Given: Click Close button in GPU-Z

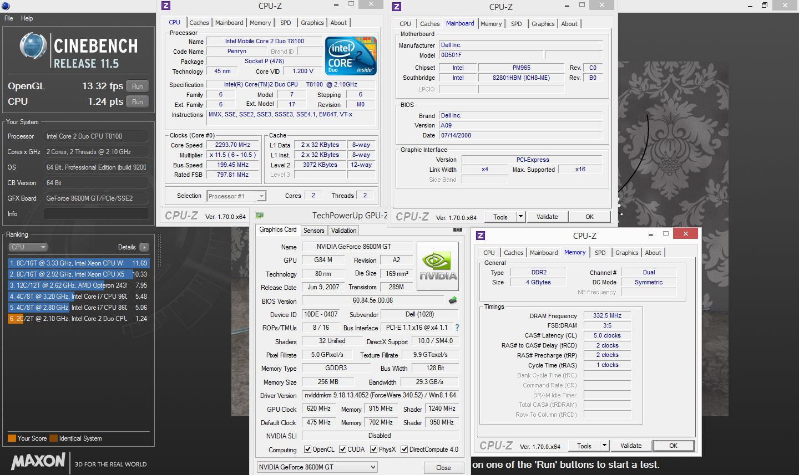Looking at the screenshot, I should (x=443, y=468).
